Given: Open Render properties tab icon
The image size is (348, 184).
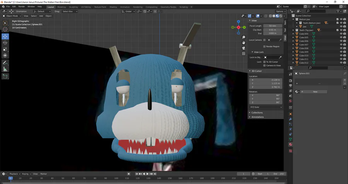Looking at the screenshot, I should pyautogui.click(x=290, y=81).
